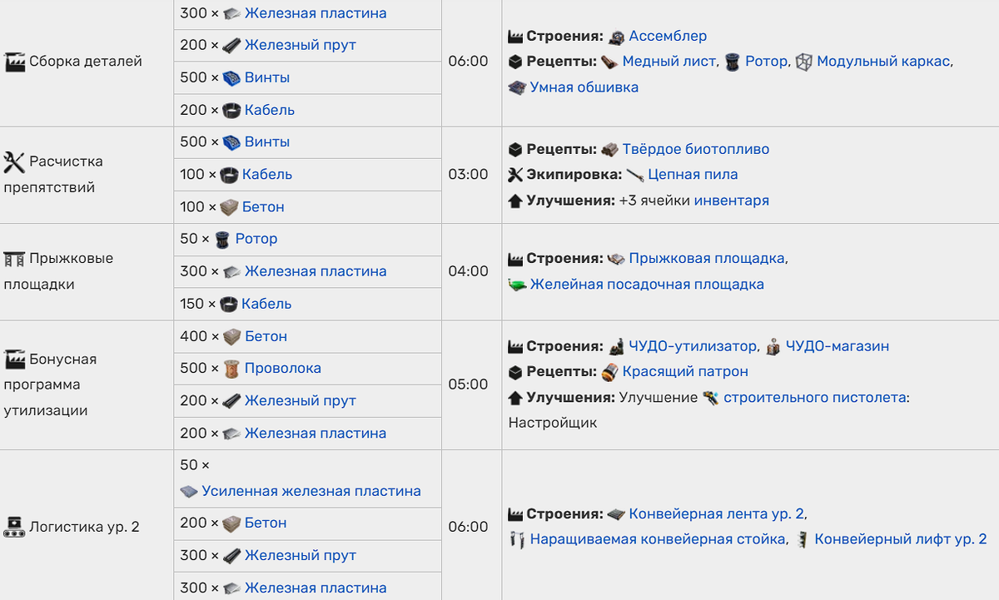Click the Rotor icon in recipes list
The image size is (999, 600).
[x=733, y=62]
